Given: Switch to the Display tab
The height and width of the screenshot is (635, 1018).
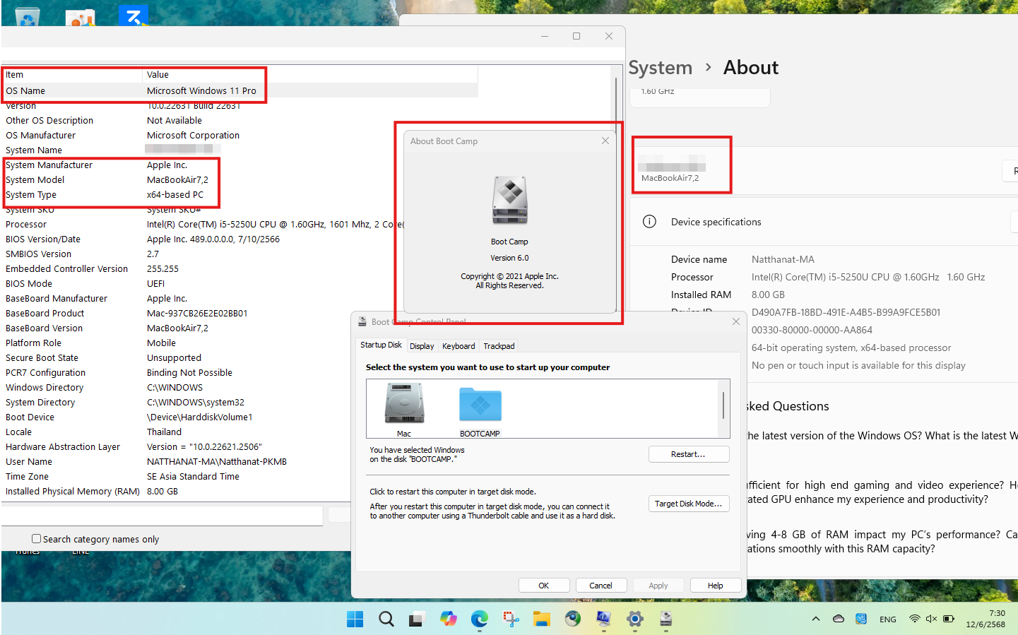Looking at the screenshot, I should (422, 346).
